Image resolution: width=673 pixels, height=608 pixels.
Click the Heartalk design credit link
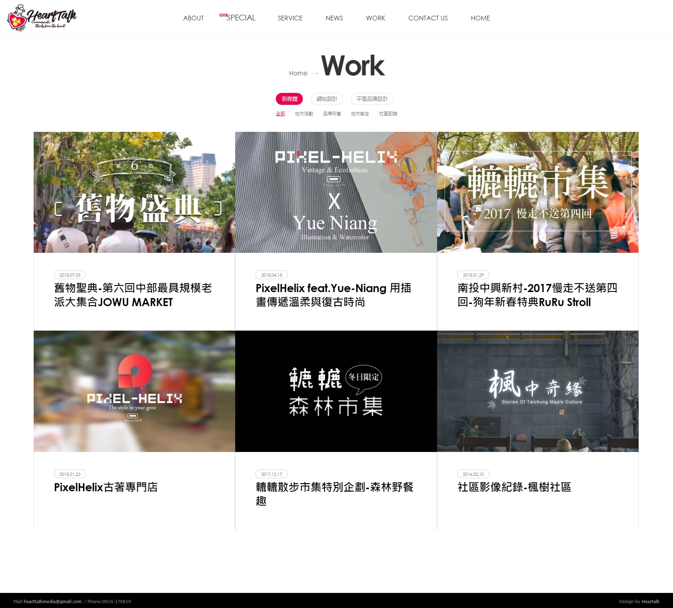pos(651,601)
